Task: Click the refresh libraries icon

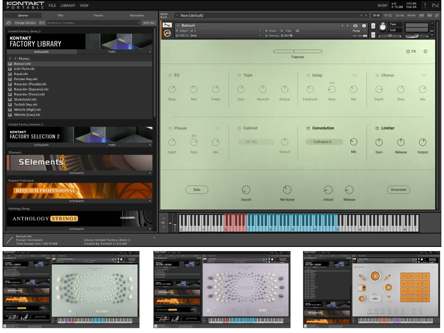Action: coord(9,23)
